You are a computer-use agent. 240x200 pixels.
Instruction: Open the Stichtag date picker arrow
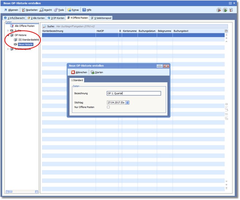127,103
